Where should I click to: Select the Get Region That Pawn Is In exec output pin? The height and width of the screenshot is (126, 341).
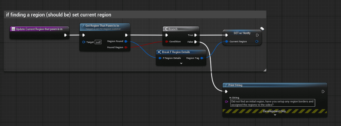(x=126, y=35)
